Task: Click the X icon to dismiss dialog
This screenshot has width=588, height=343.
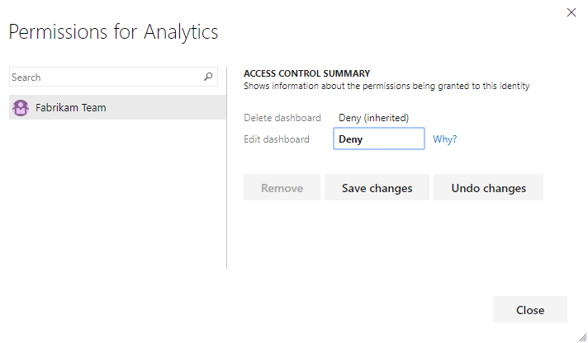Action: pyautogui.click(x=571, y=12)
